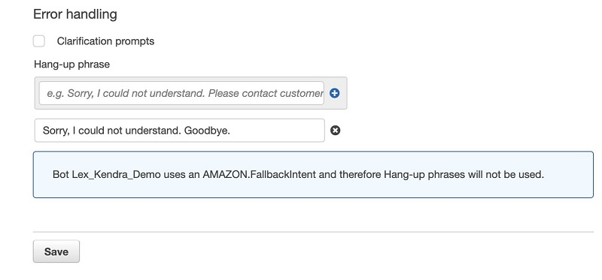
Task: Click the blue info message box
Action: coord(313,175)
